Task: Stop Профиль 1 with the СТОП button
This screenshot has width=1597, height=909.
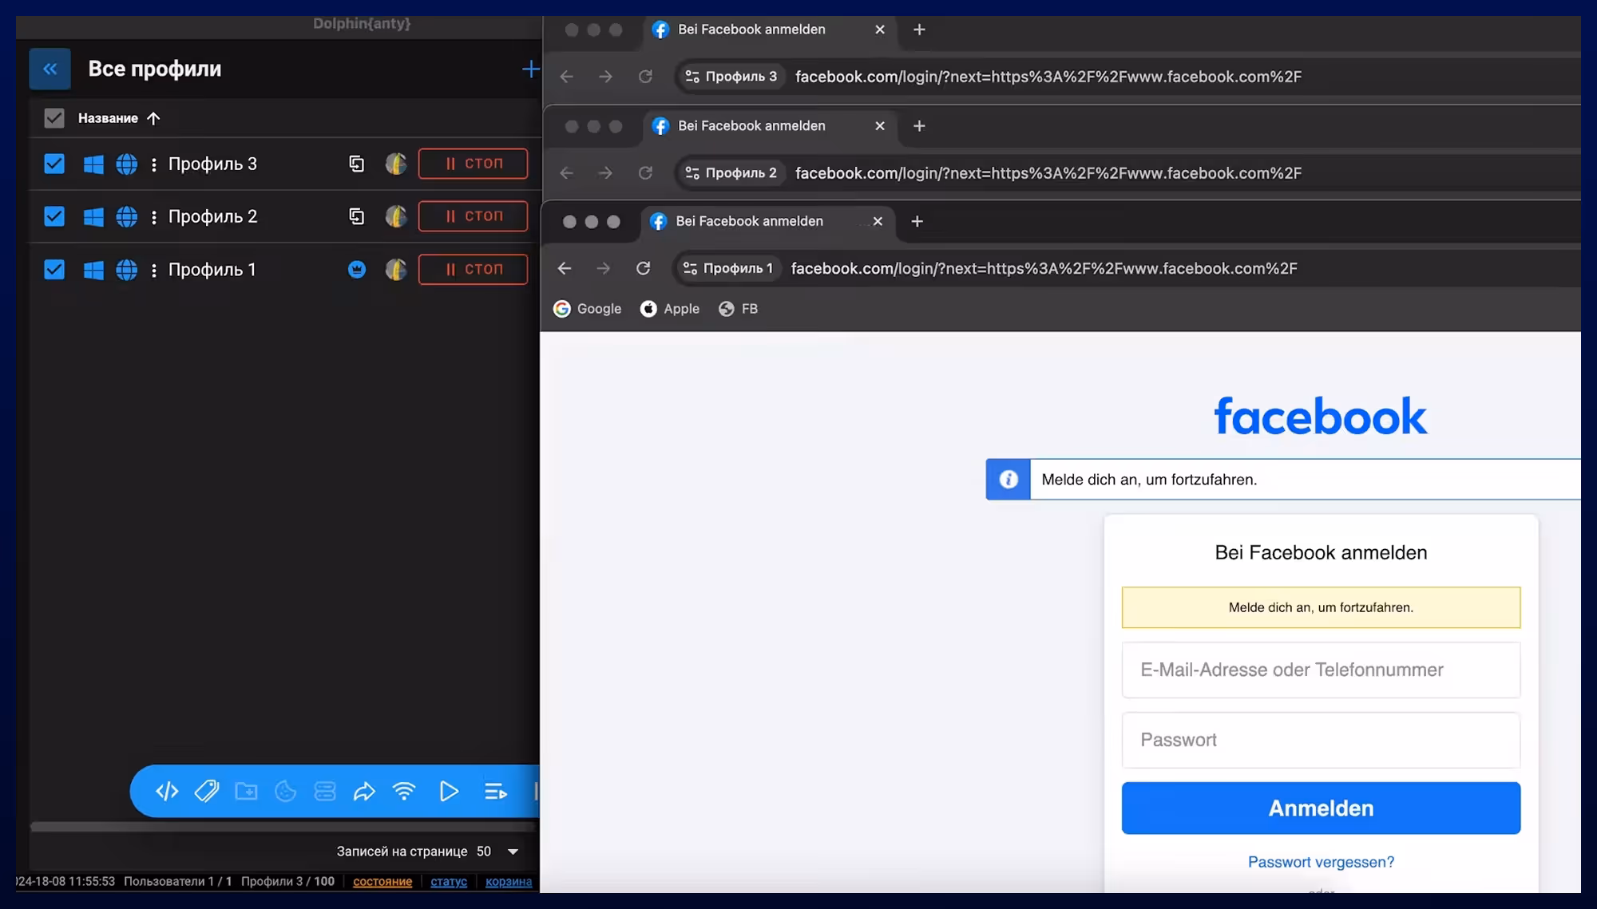Action: pos(473,270)
